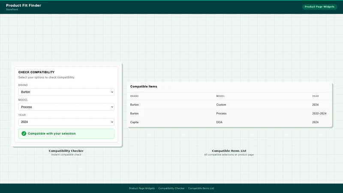Click the Compatible Items heading
Screen dimensions: 343x193
[144, 87]
